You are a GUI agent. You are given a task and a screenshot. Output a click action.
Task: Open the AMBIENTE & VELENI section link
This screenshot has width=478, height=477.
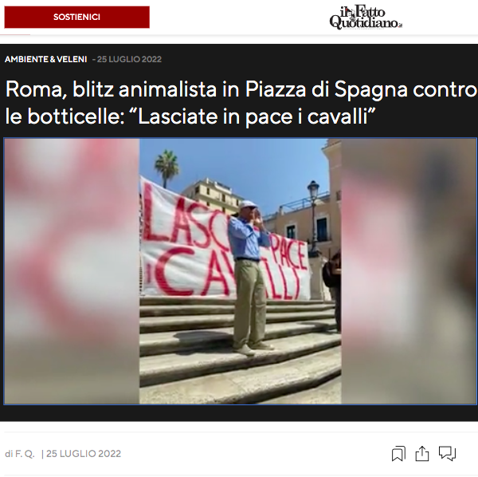point(45,59)
